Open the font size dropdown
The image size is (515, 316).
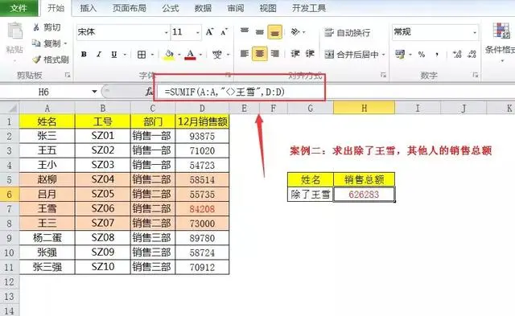point(198,32)
